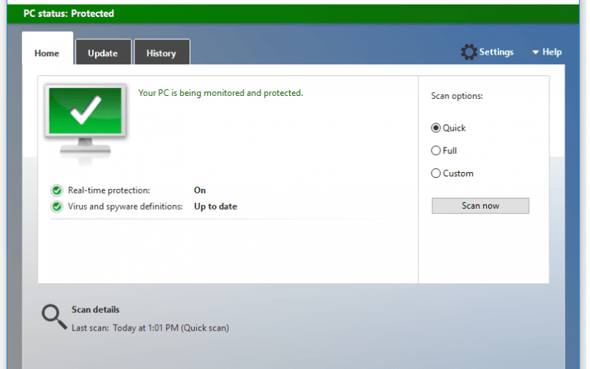Open the Help dropdown arrow
Screen dimensions: 590x369
coord(535,52)
